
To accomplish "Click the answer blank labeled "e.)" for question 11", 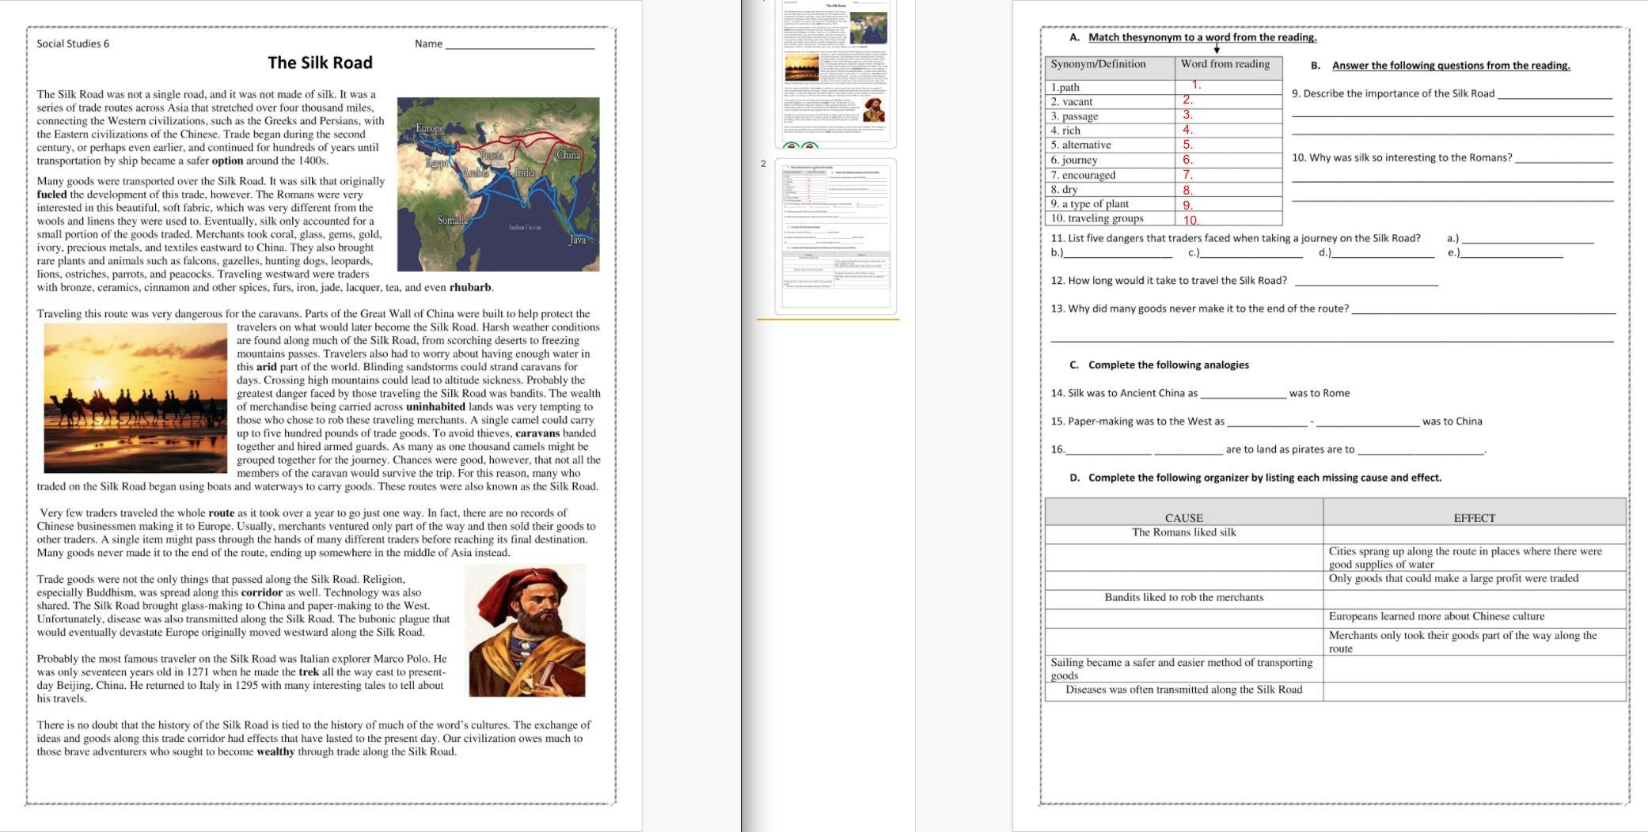I will [x=1512, y=255].
